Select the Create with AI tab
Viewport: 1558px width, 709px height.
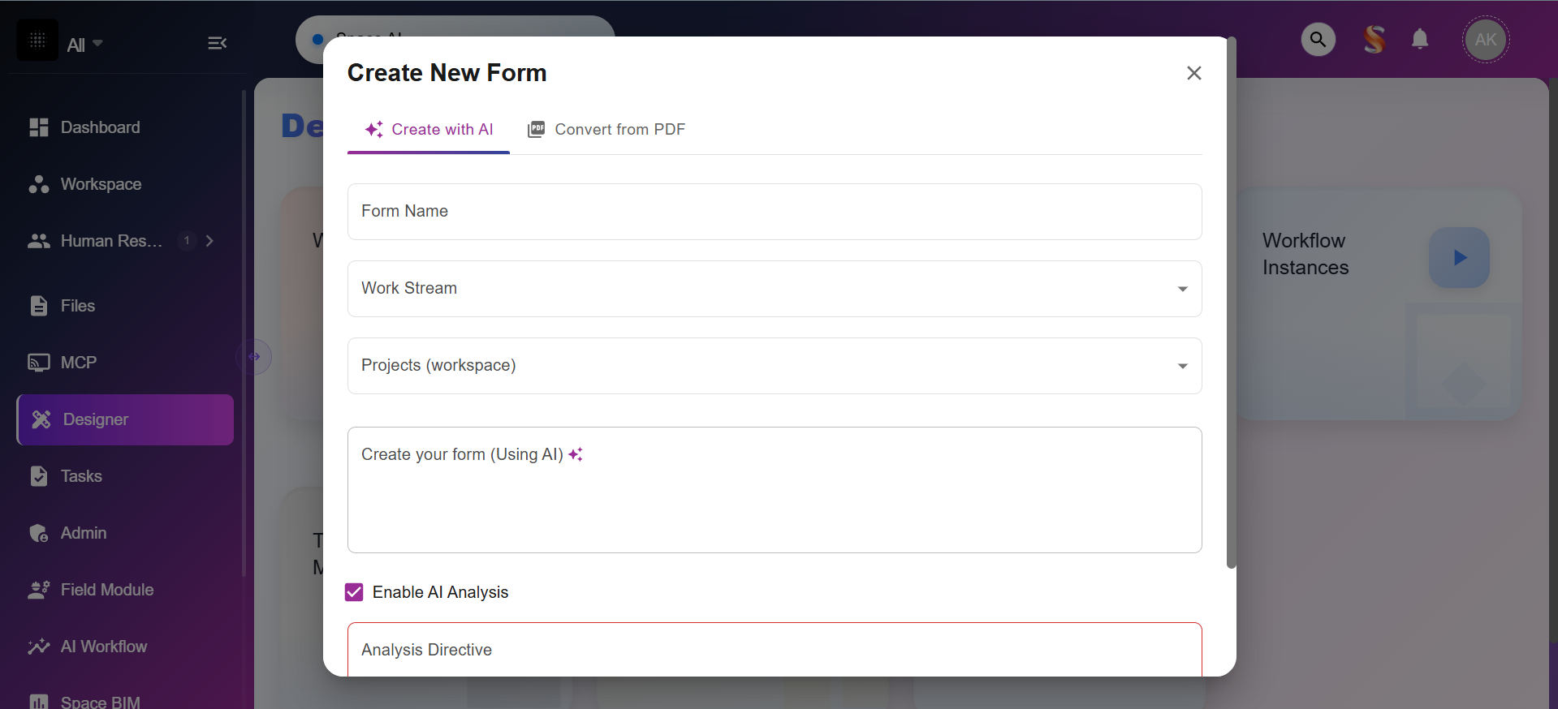click(429, 130)
